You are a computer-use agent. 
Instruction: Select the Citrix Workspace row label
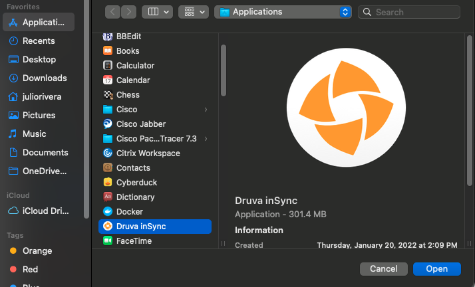(x=148, y=153)
